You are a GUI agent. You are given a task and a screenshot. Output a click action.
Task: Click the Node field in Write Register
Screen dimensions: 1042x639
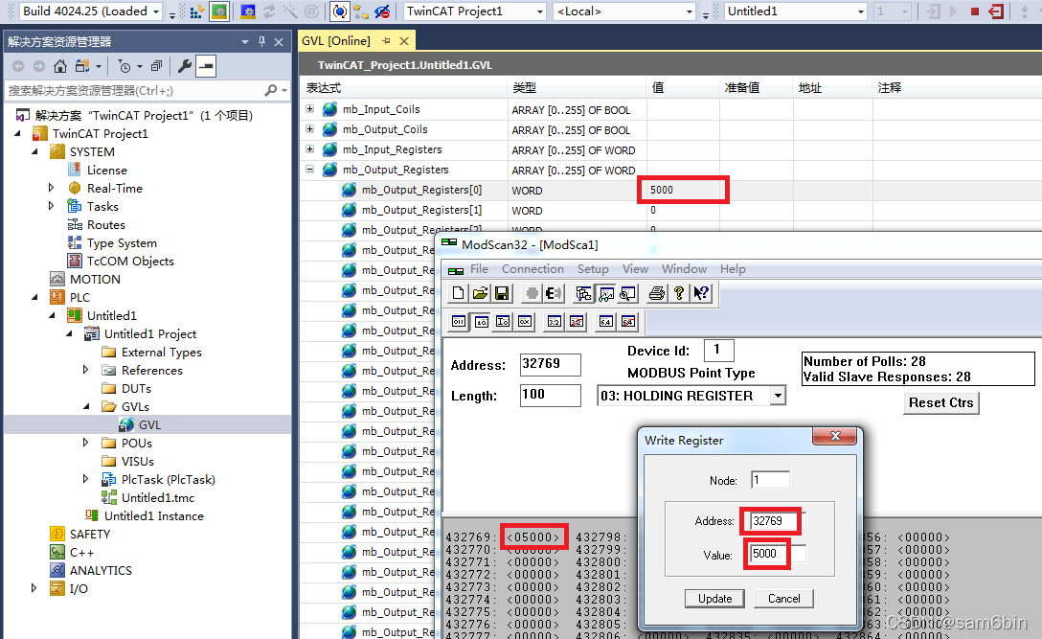[770, 480]
